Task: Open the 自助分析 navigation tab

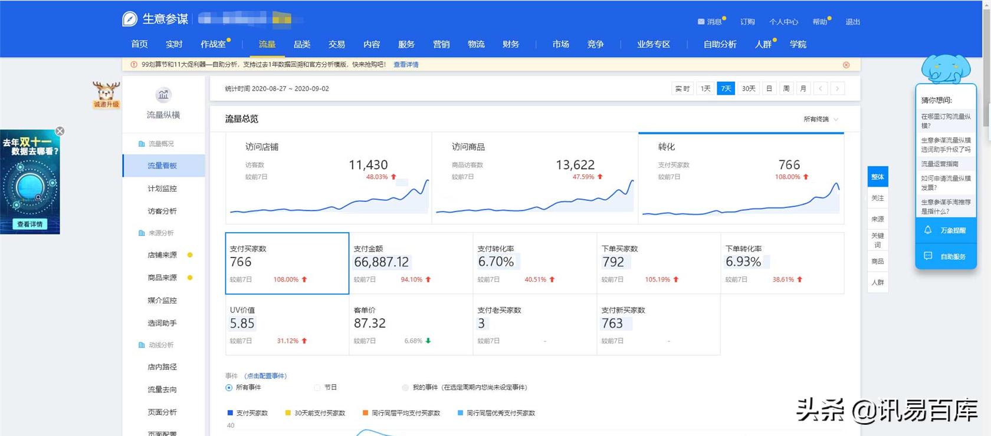Action: pos(720,44)
